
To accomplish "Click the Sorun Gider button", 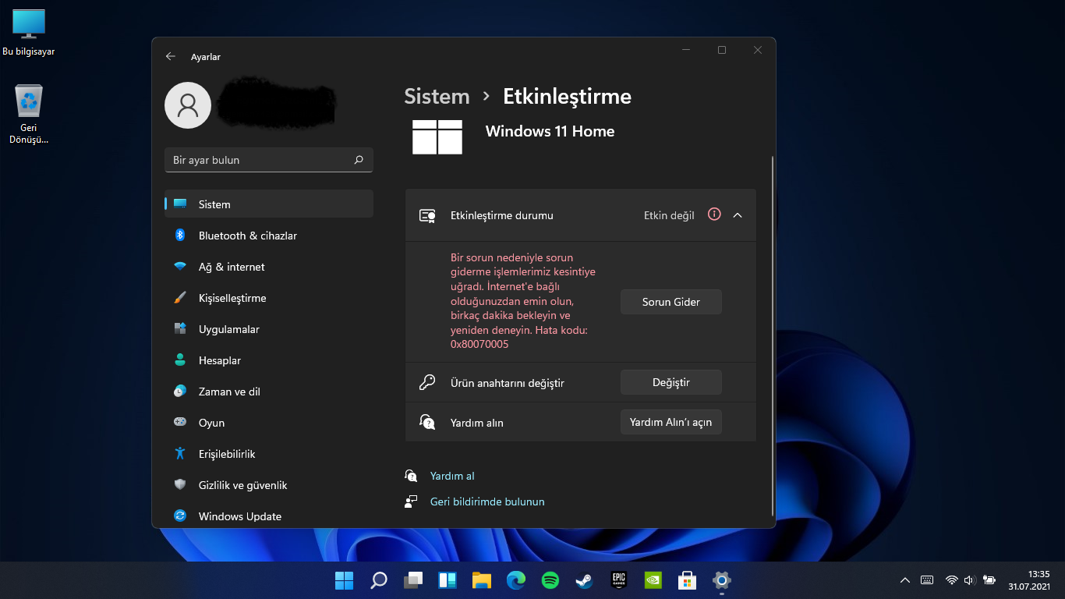I will tap(671, 302).
